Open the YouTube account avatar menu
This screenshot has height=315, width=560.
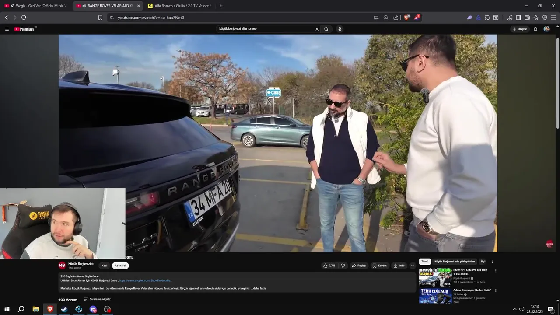(546, 29)
